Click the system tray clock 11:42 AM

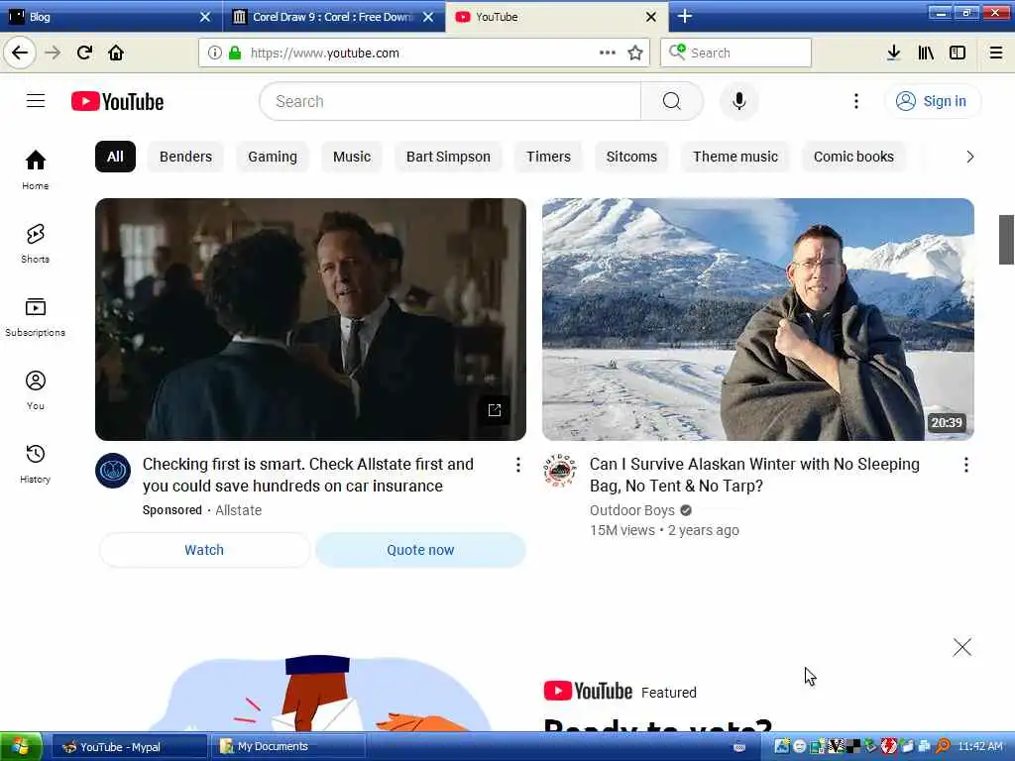tap(980, 746)
